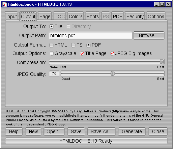173x149 pixels.
Task: Uncheck the Title Page option
Action: [x=82, y=53]
